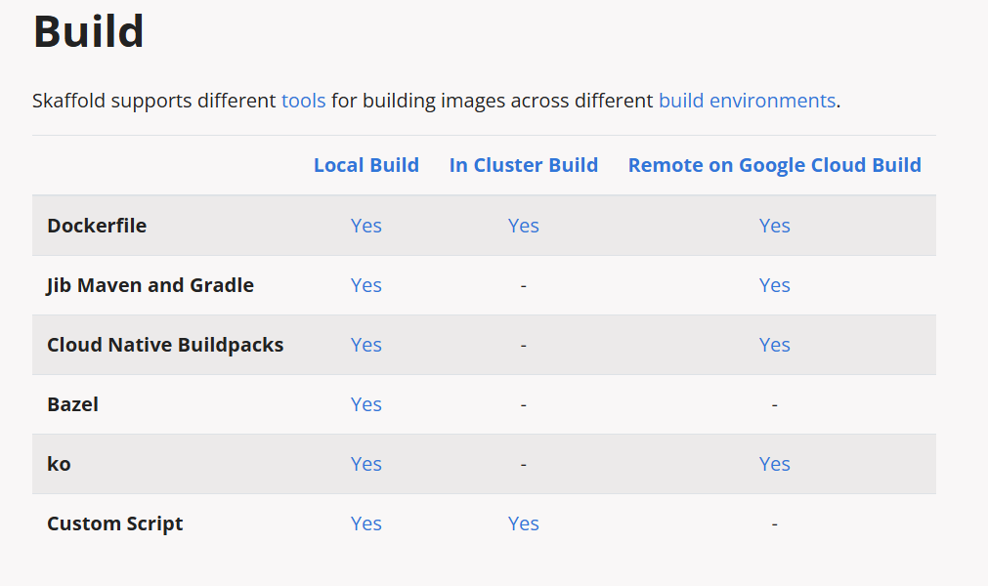
Task: Click the In Cluster Build header link
Action: (x=524, y=165)
